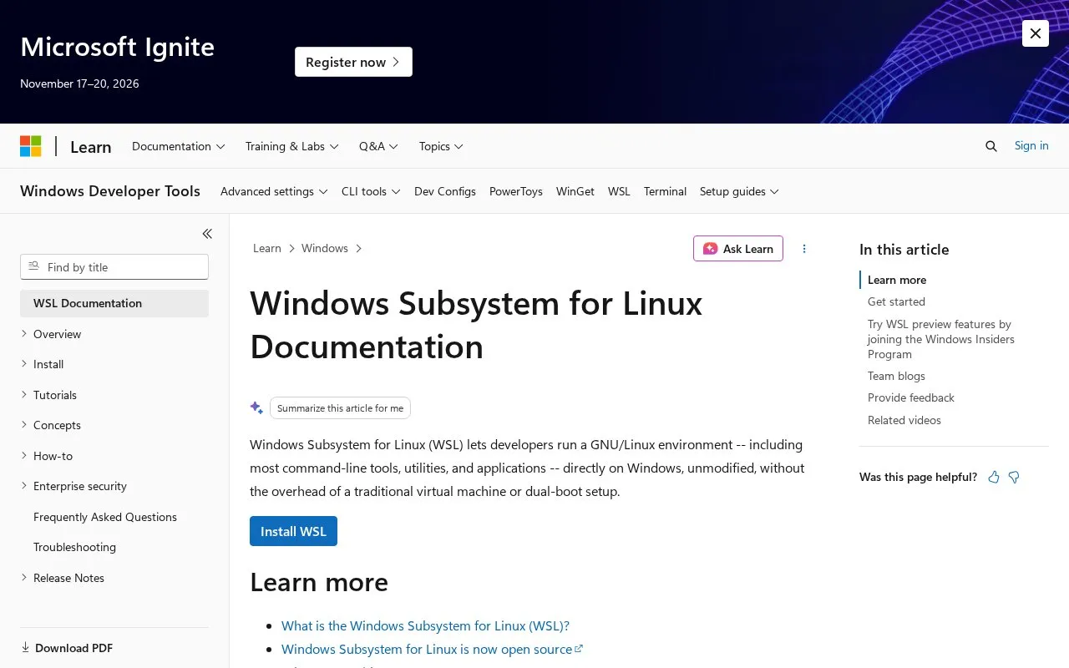Expand Setup guides menu
The image size is (1069, 668).
tap(739, 191)
